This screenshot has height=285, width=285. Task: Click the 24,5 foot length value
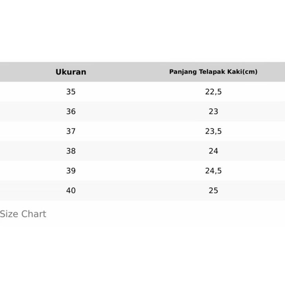click(213, 171)
